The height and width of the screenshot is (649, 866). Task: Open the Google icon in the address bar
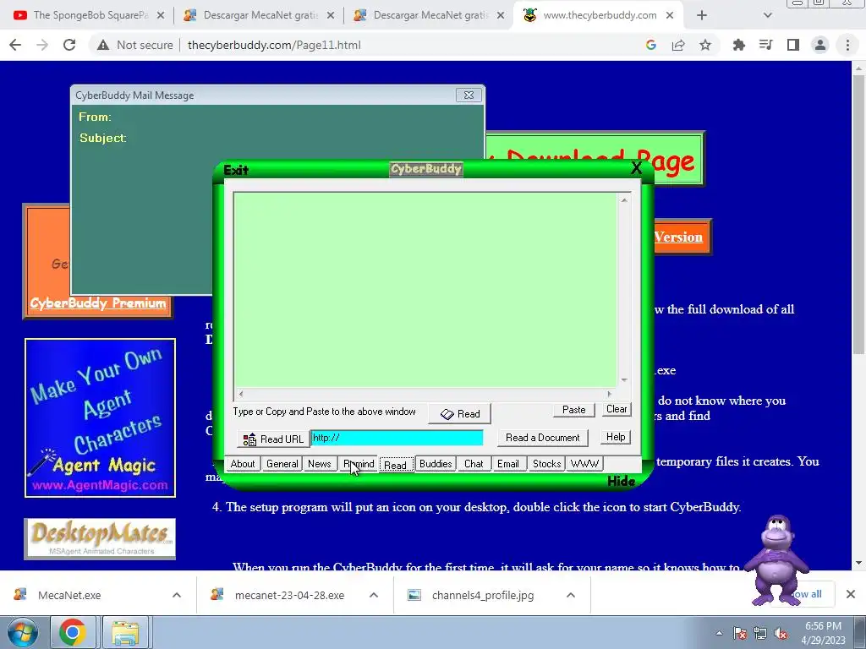coord(651,45)
